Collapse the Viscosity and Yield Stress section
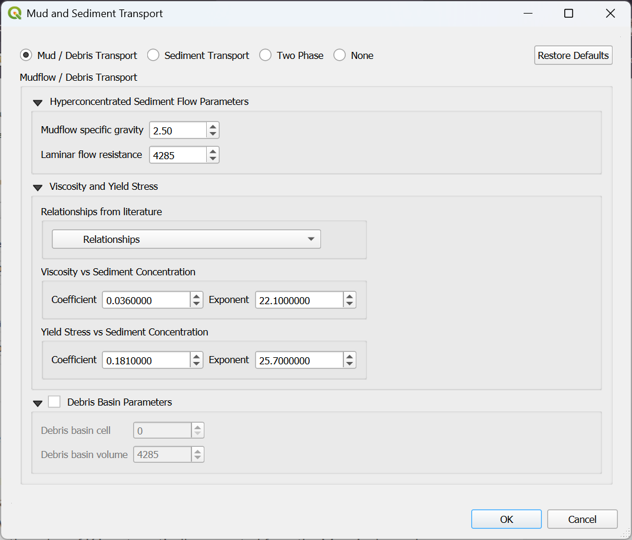This screenshot has height=540, width=632. coord(38,187)
